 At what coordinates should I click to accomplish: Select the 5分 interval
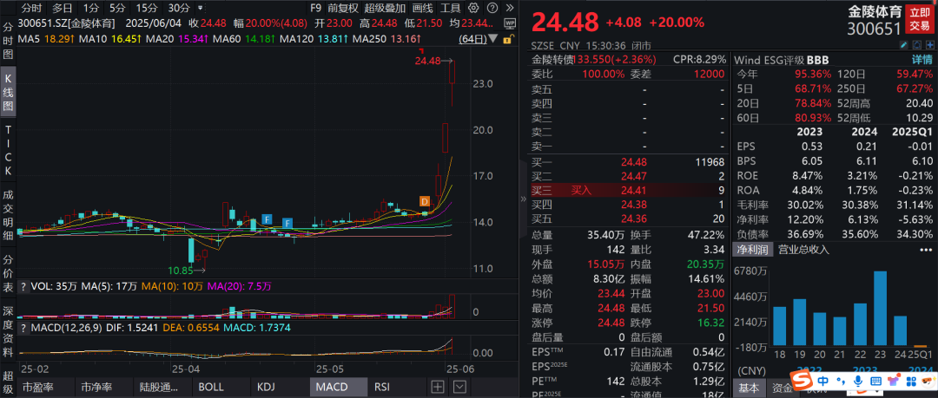(x=117, y=8)
